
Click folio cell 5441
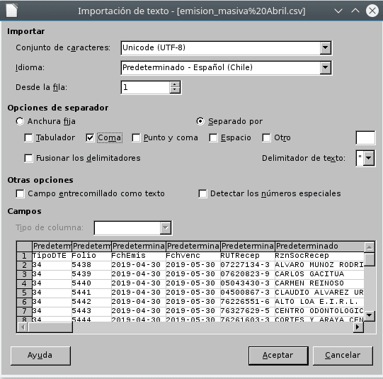pyautogui.click(x=91, y=293)
